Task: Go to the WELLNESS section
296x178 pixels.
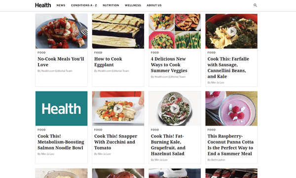Action: tap(133, 5)
